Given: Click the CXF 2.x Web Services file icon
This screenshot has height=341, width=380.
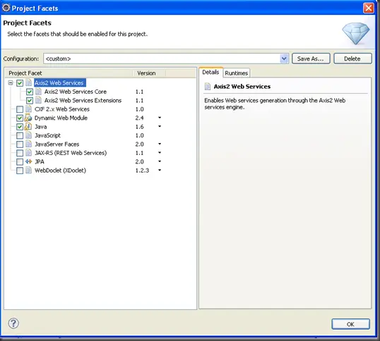Looking at the screenshot, I should coord(28,109).
